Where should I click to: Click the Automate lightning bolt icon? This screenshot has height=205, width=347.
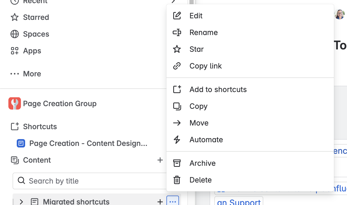(177, 140)
